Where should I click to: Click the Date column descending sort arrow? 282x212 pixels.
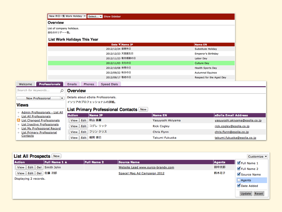[x=119, y=44]
